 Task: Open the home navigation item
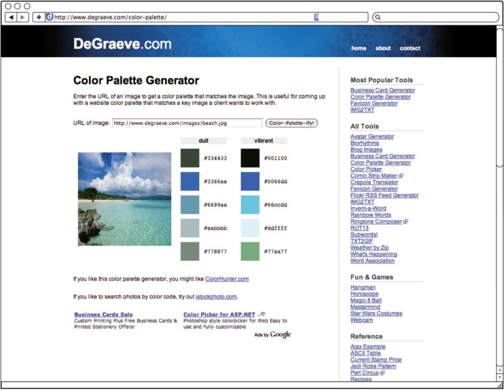click(359, 48)
